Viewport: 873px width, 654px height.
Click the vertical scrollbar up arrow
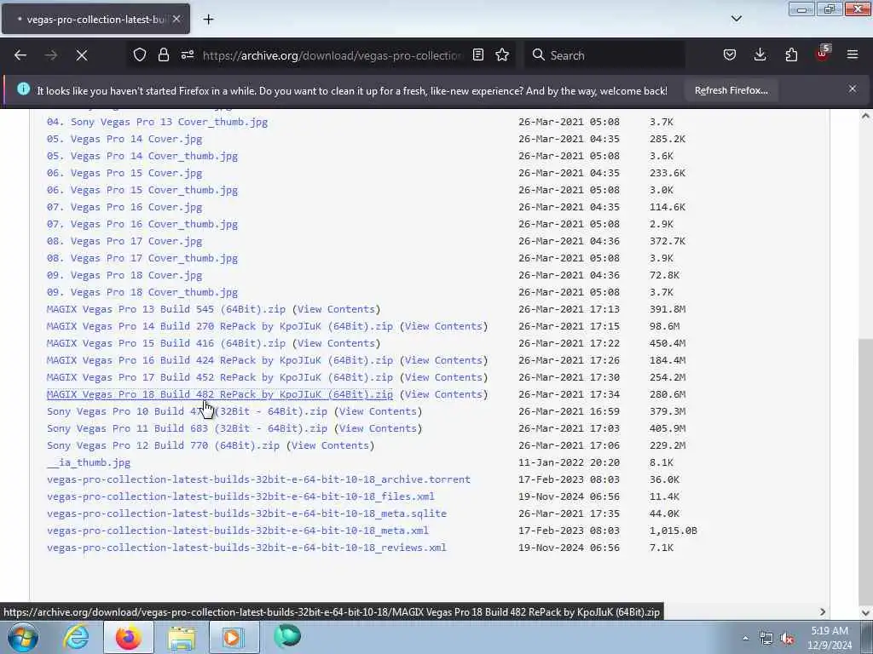865,116
